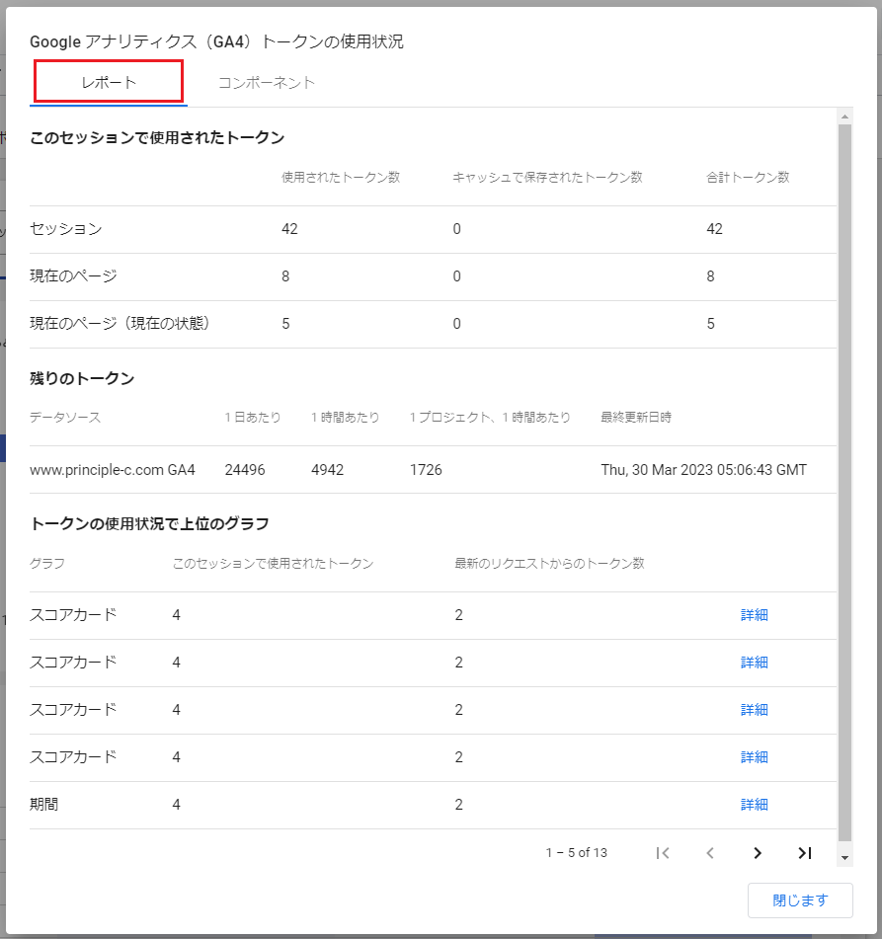Click the 使用されたトークン数 column header
The image size is (882, 939).
click(341, 178)
